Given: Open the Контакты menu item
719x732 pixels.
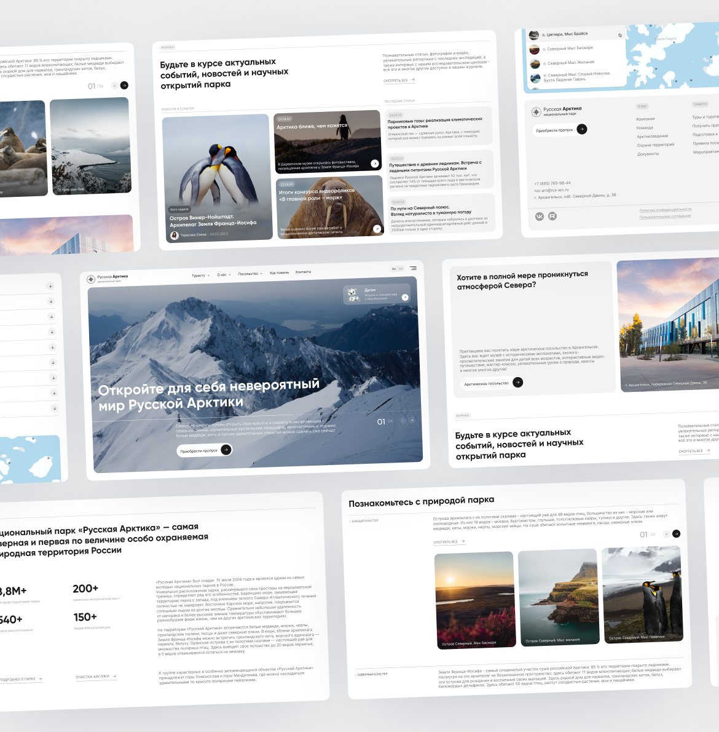Looking at the screenshot, I should 304,272.
